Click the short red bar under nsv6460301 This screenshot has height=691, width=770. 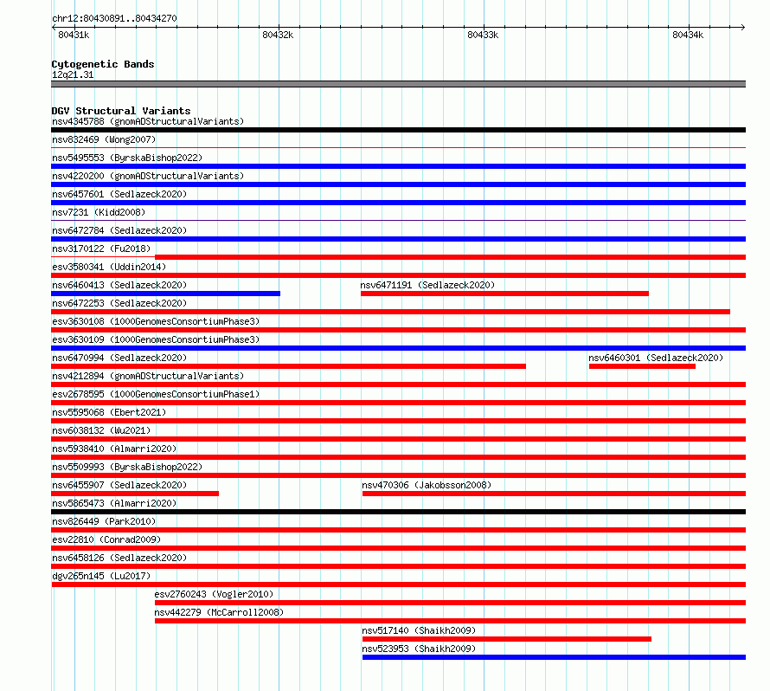(x=642, y=366)
